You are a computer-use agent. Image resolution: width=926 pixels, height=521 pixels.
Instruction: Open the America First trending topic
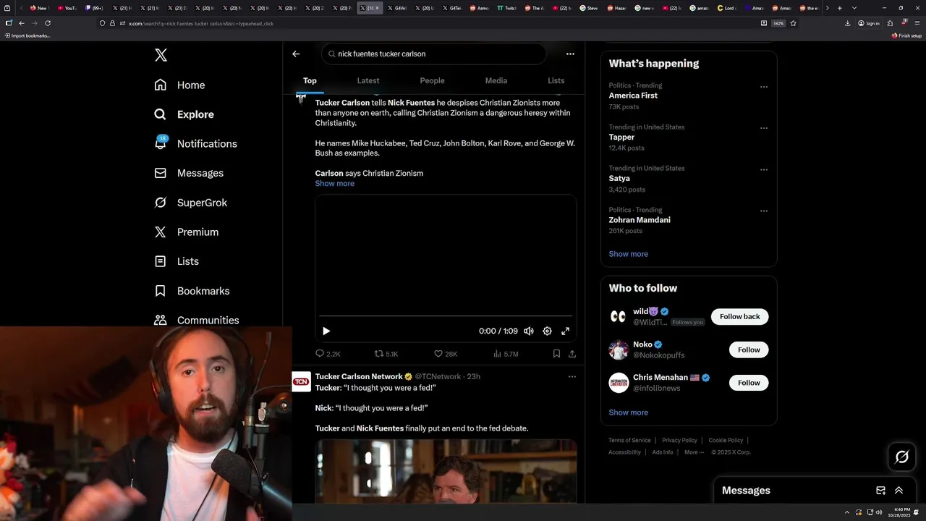633,96
